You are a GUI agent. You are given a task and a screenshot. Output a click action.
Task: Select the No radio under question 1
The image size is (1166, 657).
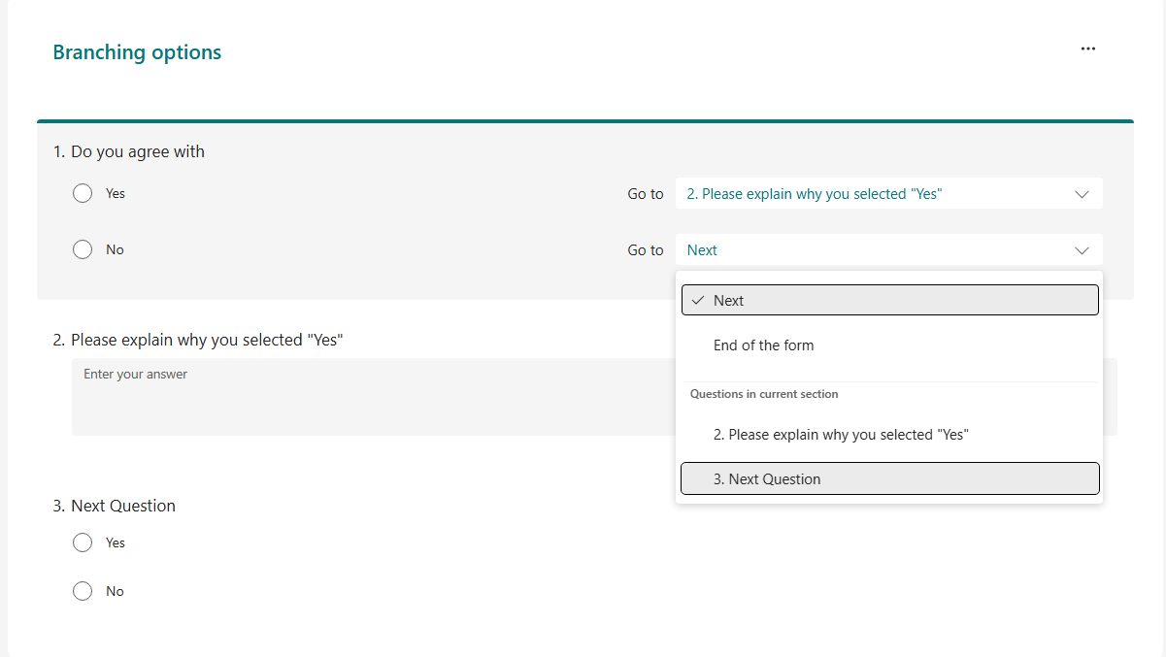83,249
